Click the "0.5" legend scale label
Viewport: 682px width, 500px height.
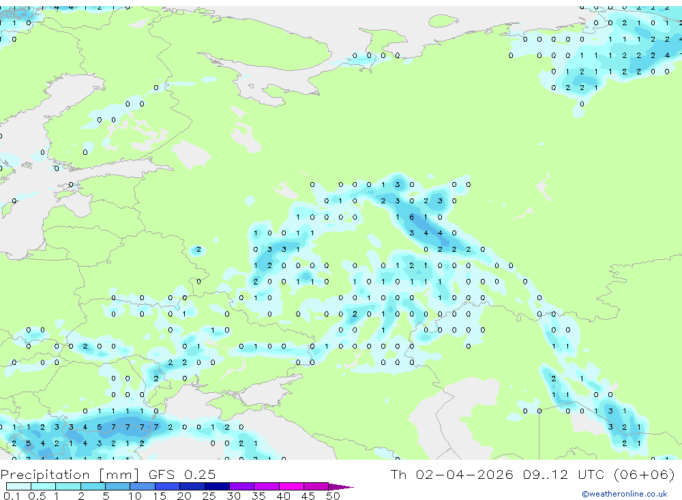(37, 496)
